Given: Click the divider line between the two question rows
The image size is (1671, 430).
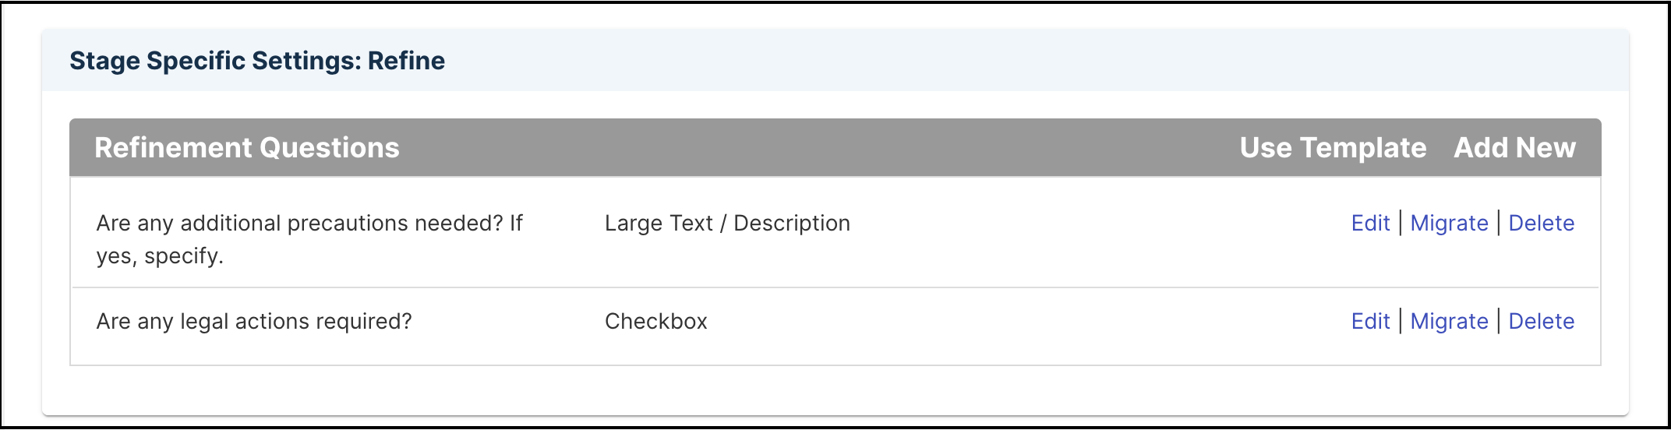Looking at the screenshot, I should point(835,287).
